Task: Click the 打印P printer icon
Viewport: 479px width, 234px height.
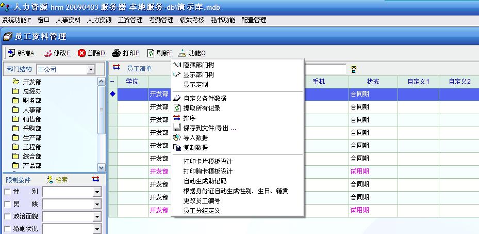Action: tap(117, 53)
